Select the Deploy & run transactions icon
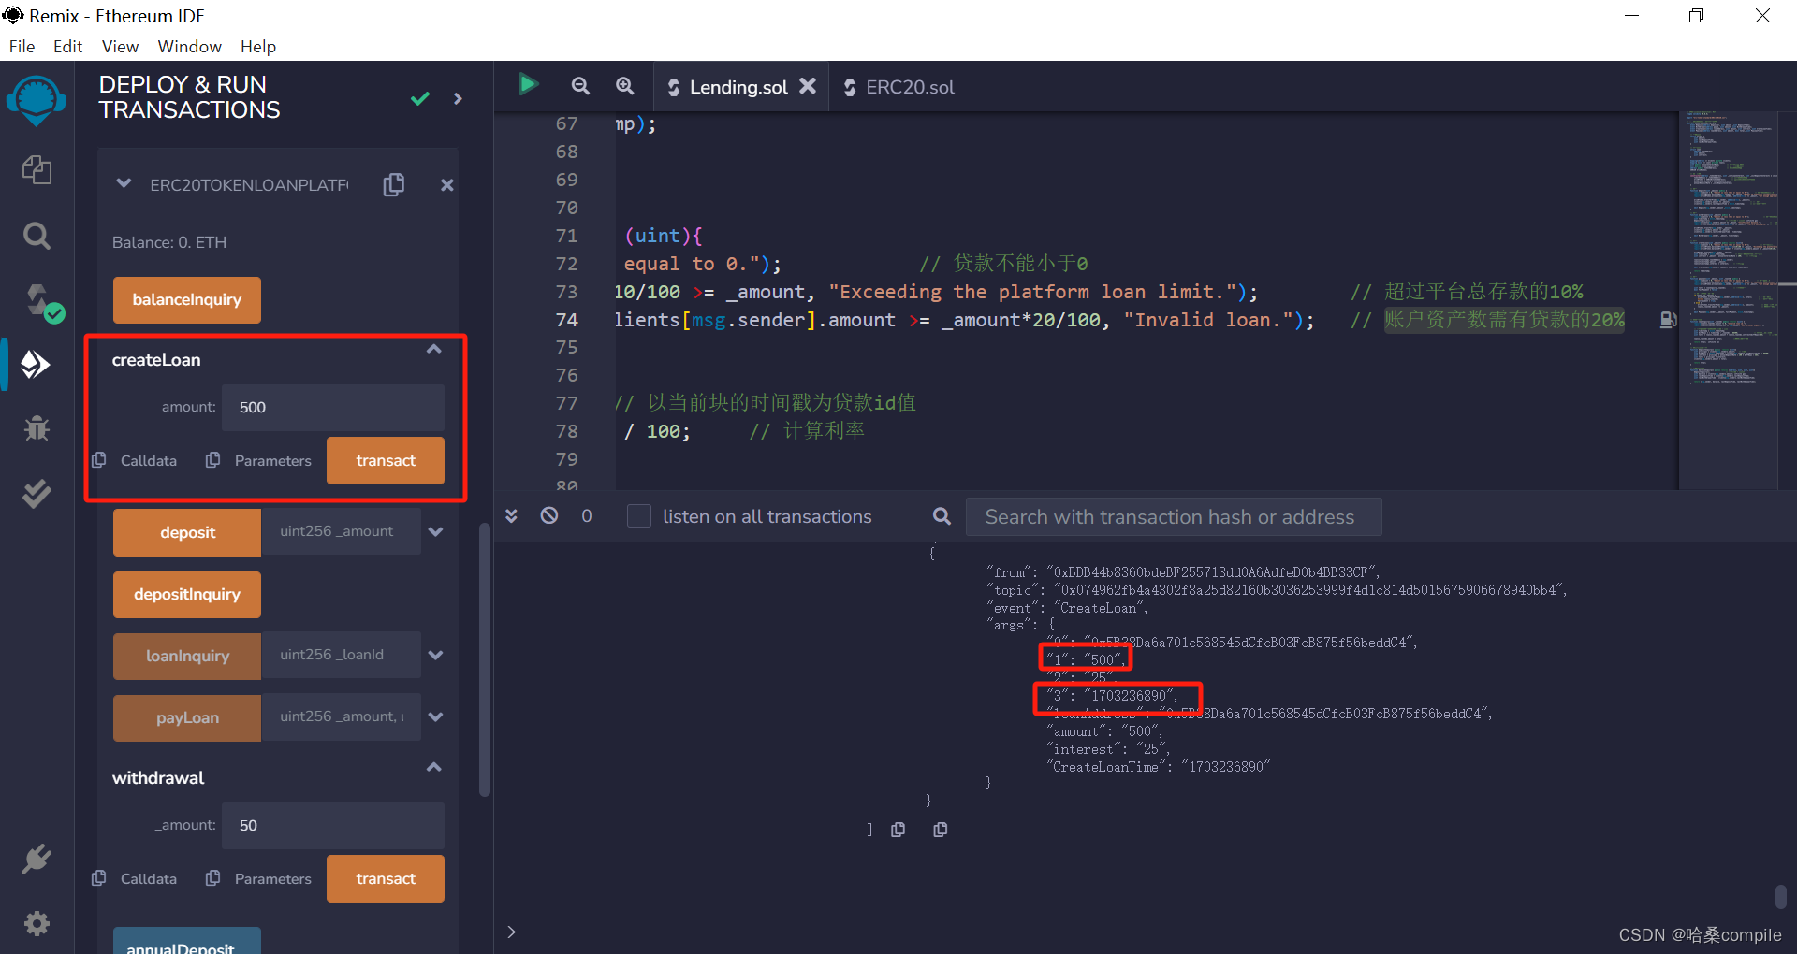The height and width of the screenshot is (954, 1797). click(37, 364)
